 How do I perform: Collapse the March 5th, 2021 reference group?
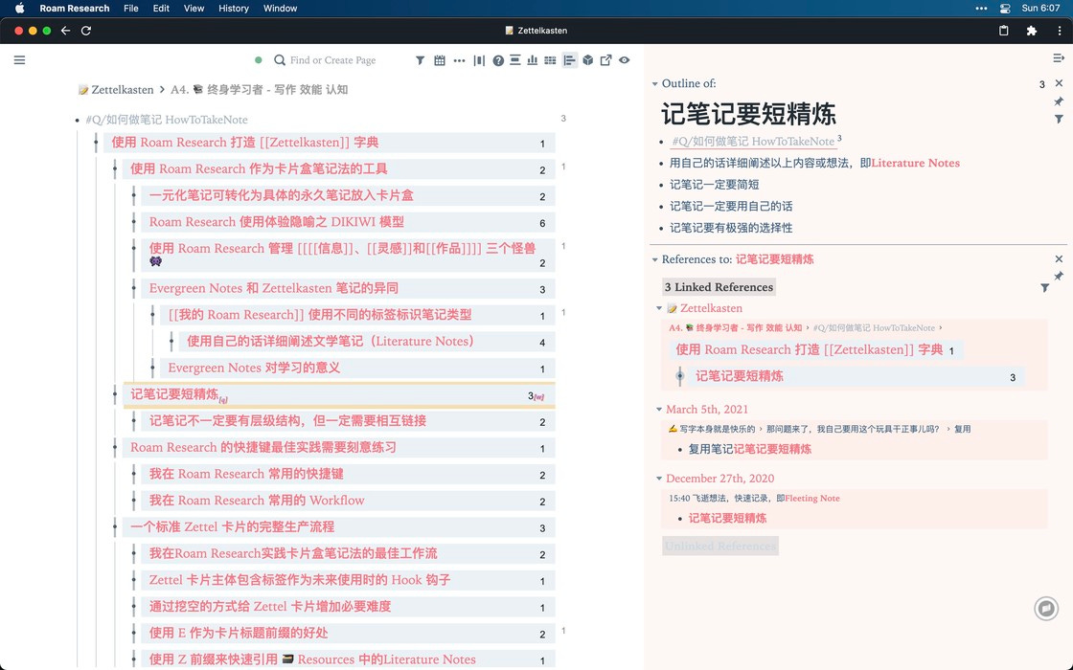coord(659,410)
